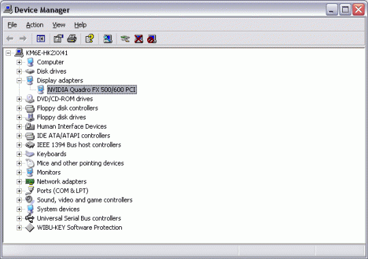
Task: Click the Keyboards category icon
Action: tap(30, 154)
